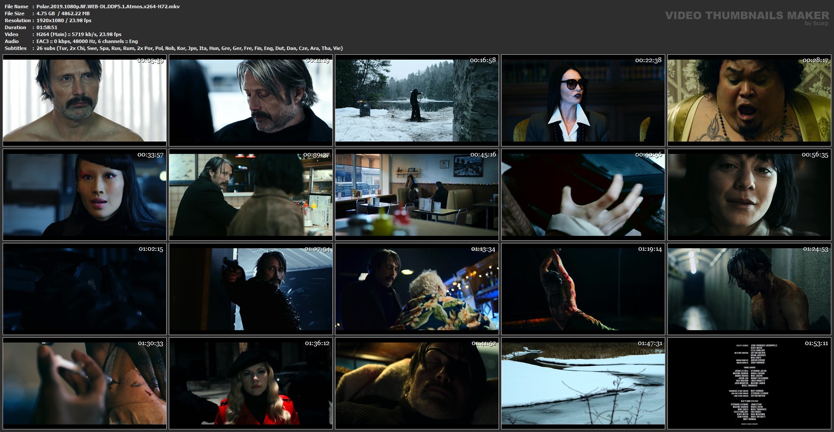Click the 01:47:31 timestamp label
This screenshot has height=432, width=834.
click(650, 343)
